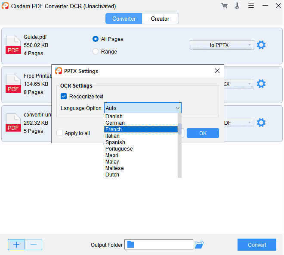The height and width of the screenshot is (255, 284).
Task: Choose Maltese from language list
Action: 141,168
